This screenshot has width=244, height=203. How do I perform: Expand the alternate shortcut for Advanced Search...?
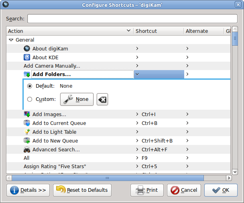click(187, 149)
